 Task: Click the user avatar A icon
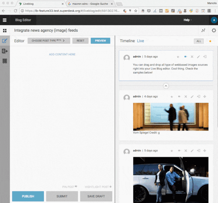tap(214, 20)
